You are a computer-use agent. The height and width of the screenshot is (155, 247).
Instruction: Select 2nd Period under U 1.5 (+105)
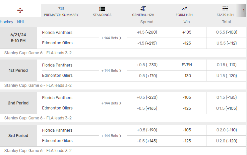(226, 108)
